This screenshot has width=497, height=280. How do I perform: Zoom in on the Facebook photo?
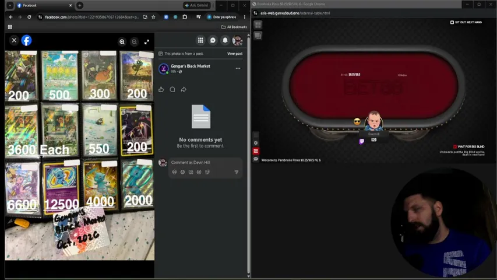click(122, 42)
